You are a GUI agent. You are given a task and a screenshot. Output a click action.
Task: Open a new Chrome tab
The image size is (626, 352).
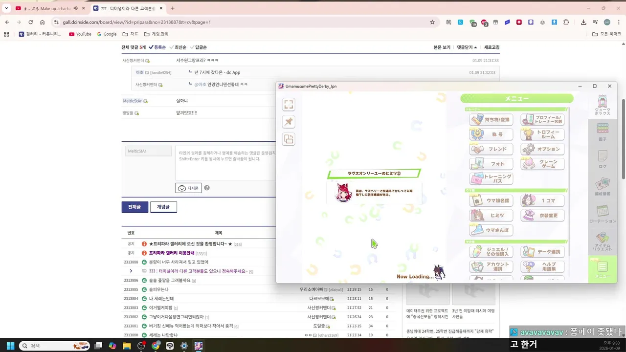point(173,8)
